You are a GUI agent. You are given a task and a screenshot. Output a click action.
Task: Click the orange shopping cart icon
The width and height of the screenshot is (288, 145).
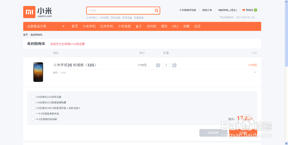244,10
